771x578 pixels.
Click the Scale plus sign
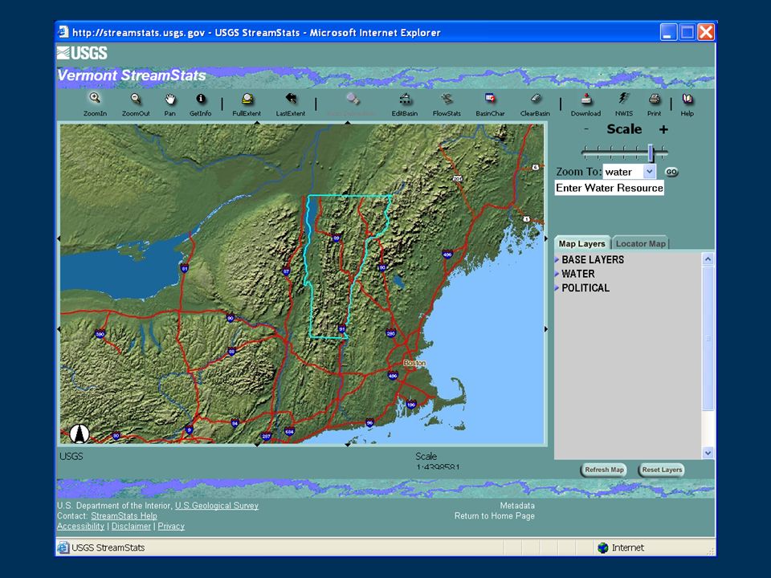click(x=664, y=130)
